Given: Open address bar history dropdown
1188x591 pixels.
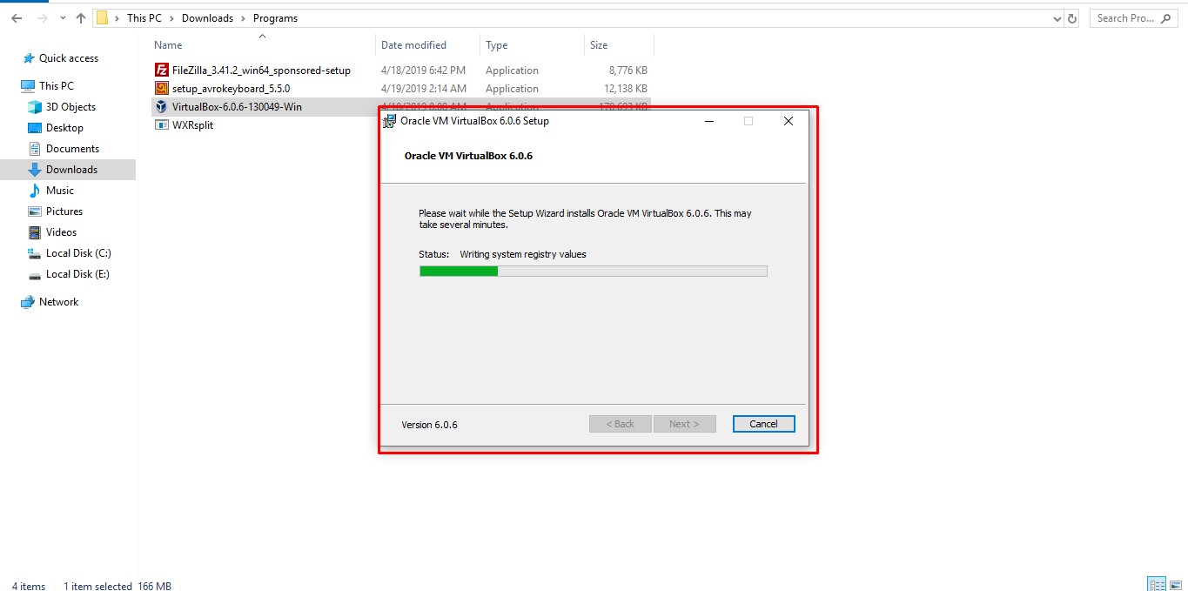Looking at the screenshot, I should [1057, 18].
